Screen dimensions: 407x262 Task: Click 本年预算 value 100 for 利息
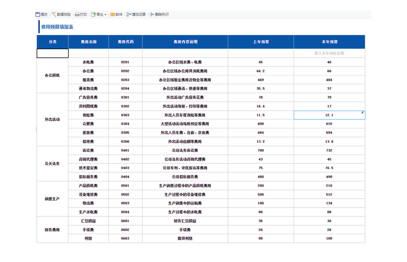329,238
